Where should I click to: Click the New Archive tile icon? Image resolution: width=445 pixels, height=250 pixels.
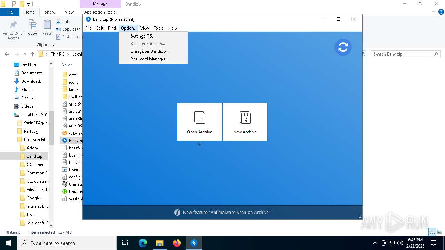click(x=245, y=118)
